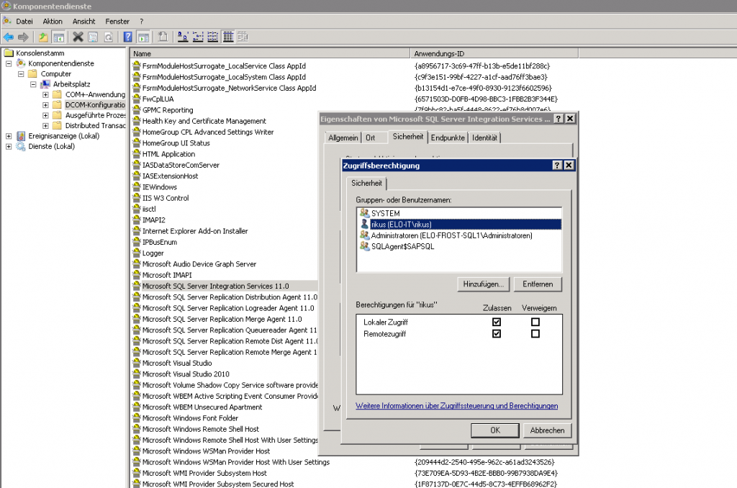The image size is (737, 488).
Task: Click the status view toolbar icon
Action: [x=243, y=37]
